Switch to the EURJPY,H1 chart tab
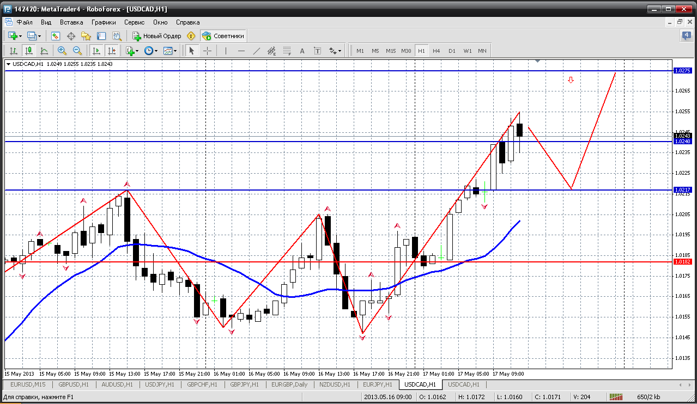The image size is (697, 404). (x=378, y=384)
